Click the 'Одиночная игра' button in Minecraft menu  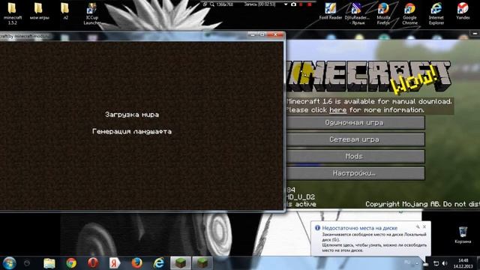pyautogui.click(x=355, y=123)
